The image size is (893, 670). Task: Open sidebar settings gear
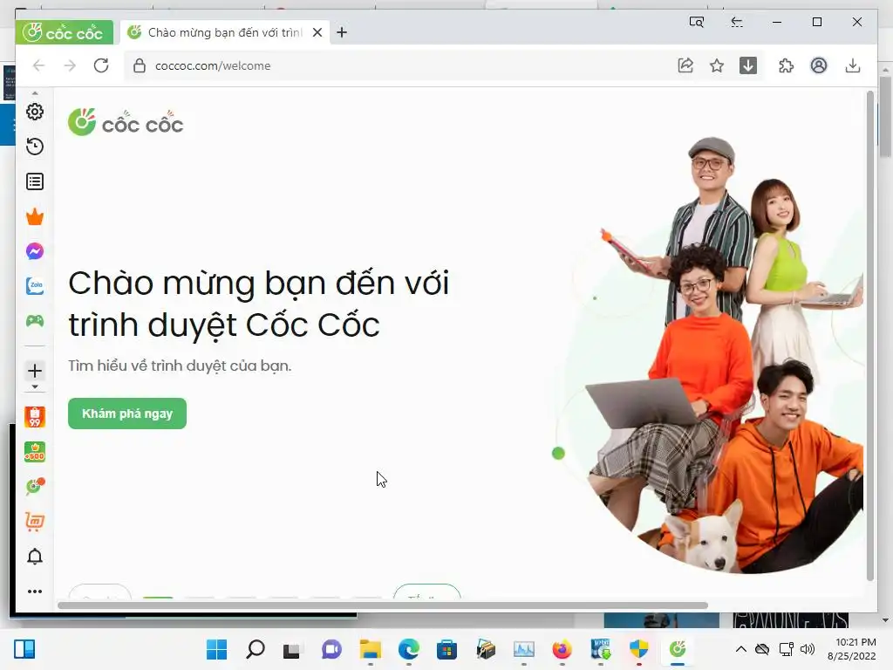point(35,112)
